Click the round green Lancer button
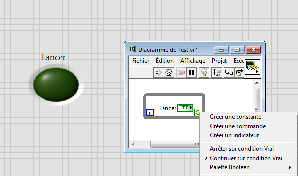The image size is (298, 176). (56, 85)
